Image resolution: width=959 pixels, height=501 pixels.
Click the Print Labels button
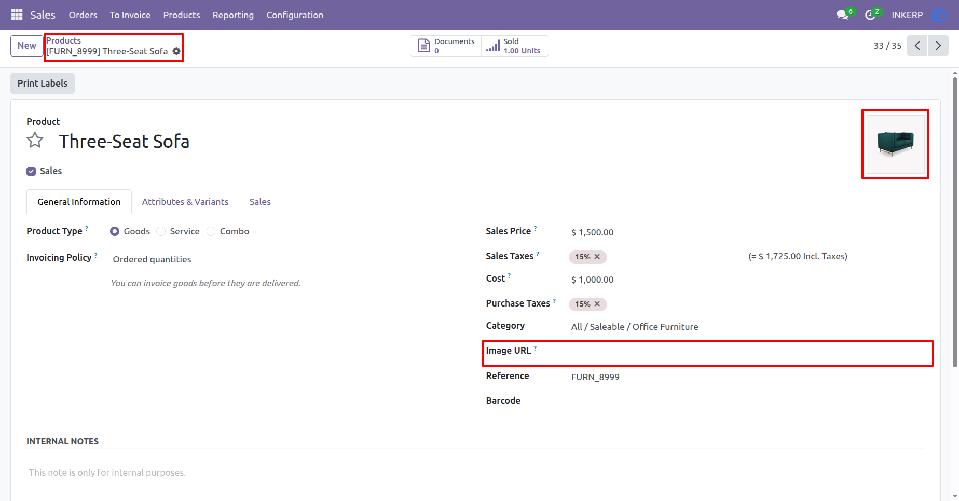click(x=43, y=83)
